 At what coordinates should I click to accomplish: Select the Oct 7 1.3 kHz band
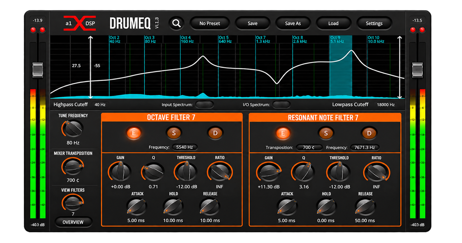click(263, 40)
